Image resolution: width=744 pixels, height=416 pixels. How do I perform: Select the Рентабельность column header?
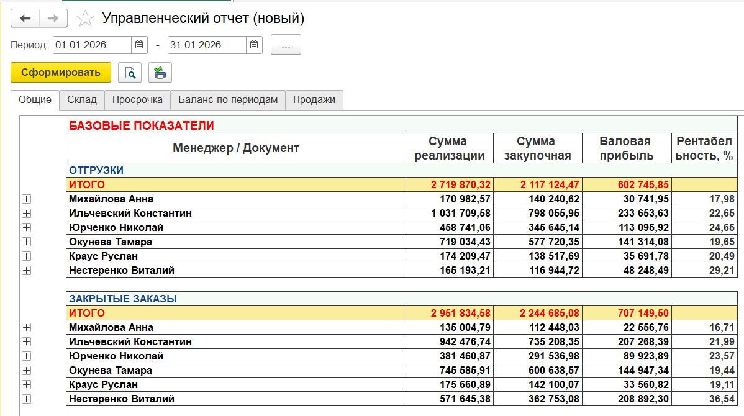pyautogui.click(x=705, y=148)
